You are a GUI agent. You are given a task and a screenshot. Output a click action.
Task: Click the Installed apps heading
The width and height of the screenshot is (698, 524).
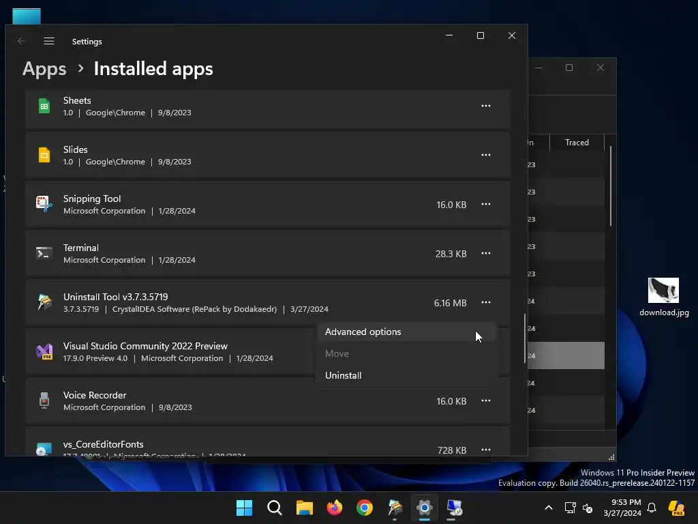(153, 69)
